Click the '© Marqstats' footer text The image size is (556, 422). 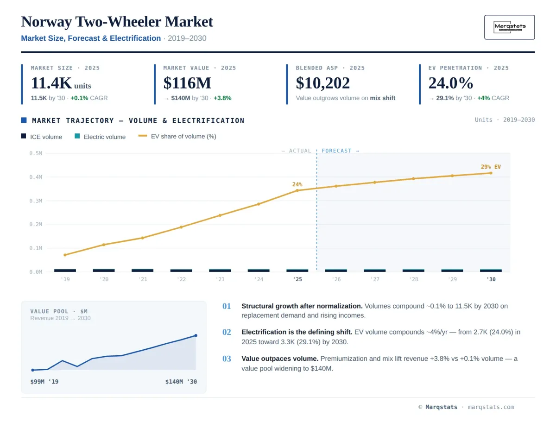point(438,407)
